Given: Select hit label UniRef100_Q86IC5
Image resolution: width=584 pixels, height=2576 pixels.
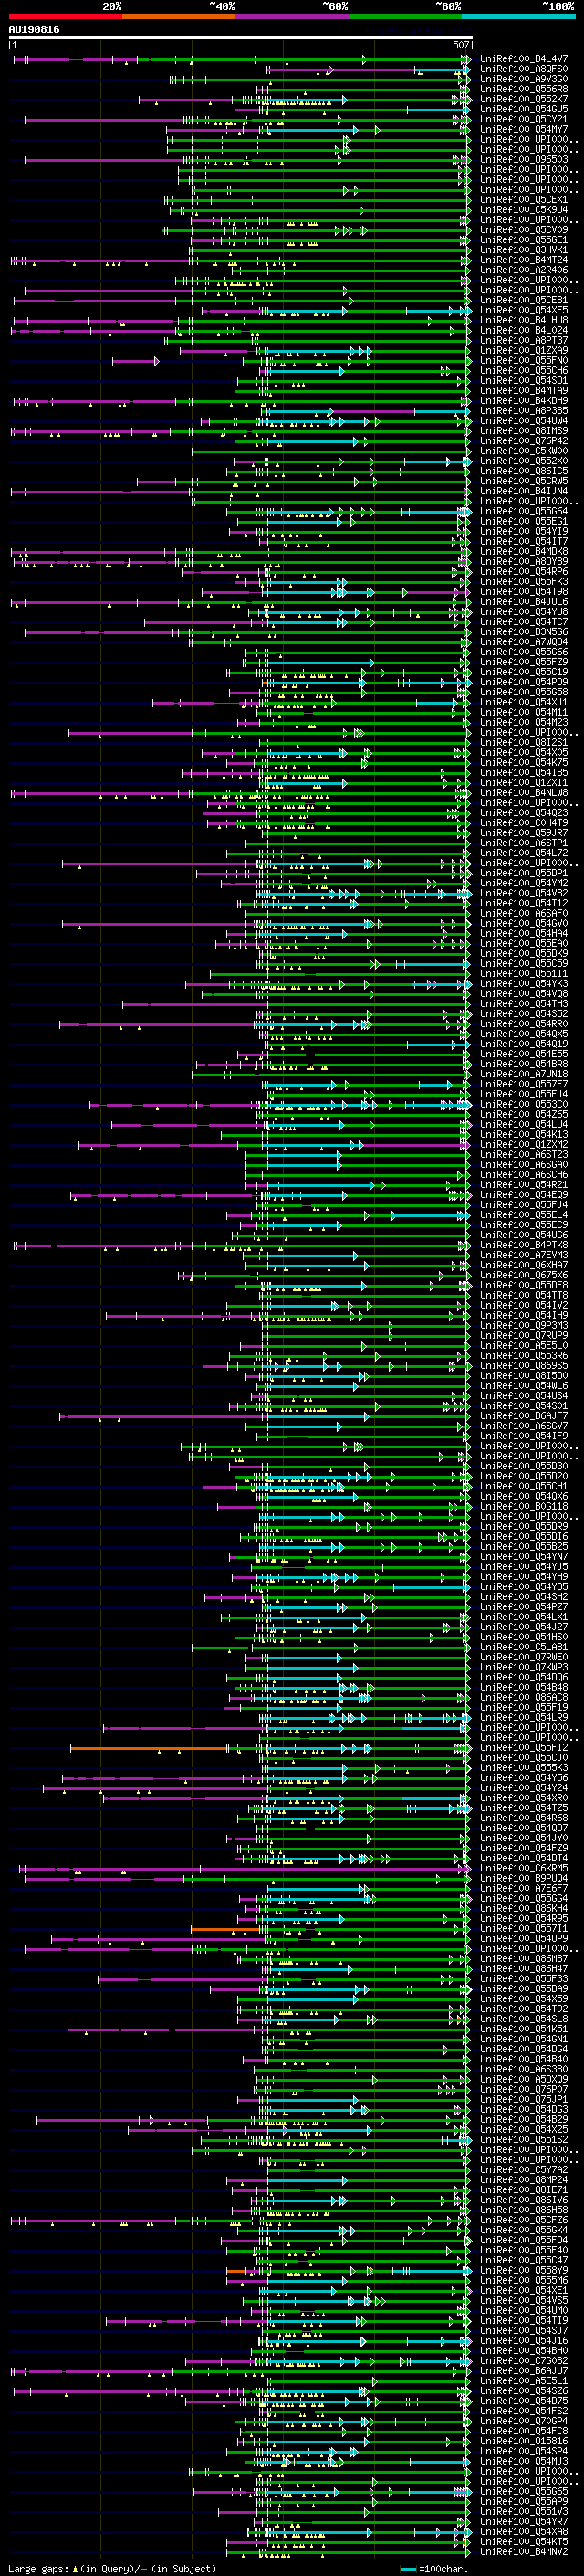Looking at the screenshot, I should (x=524, y=471).
